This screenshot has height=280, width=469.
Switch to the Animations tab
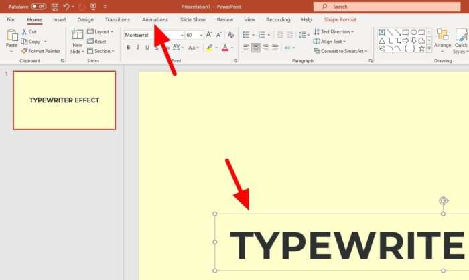(155, 19)
